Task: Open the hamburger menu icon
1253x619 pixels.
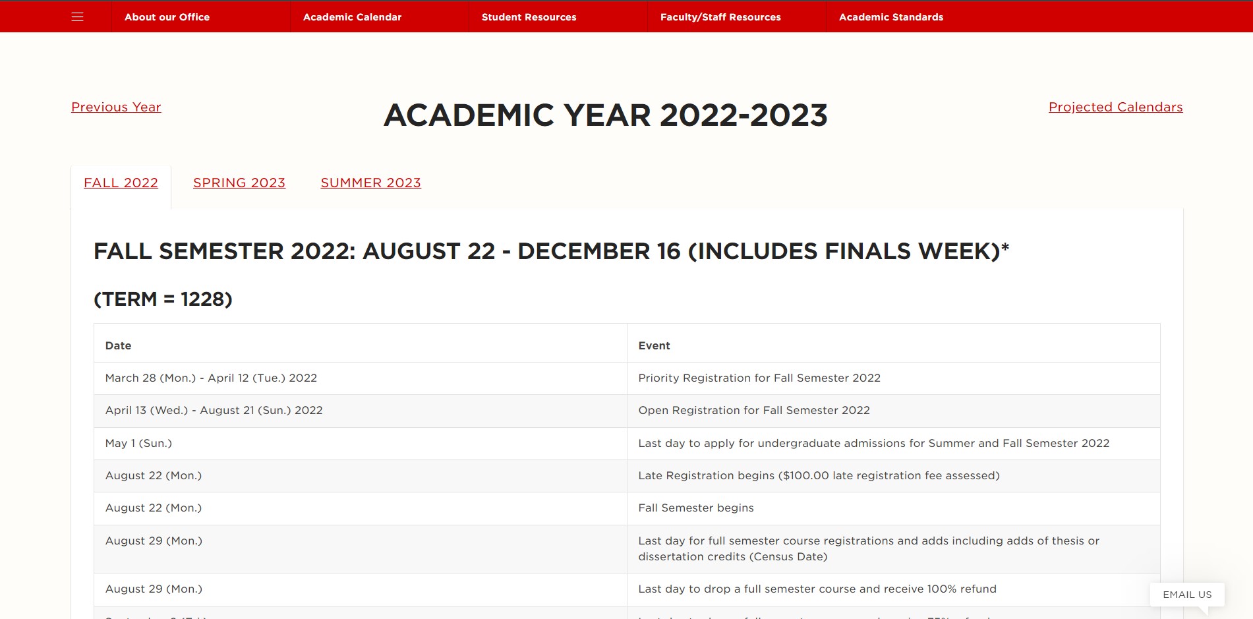Action: pyautogui.click(x=77, y=17)
